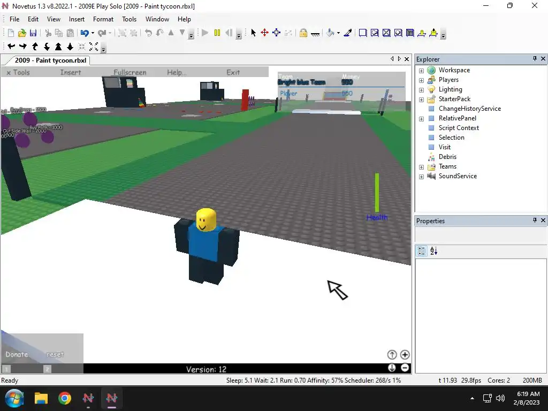Select the red Move tool
The height and width of the screenshot is (411, 548).
click(264, 33)
